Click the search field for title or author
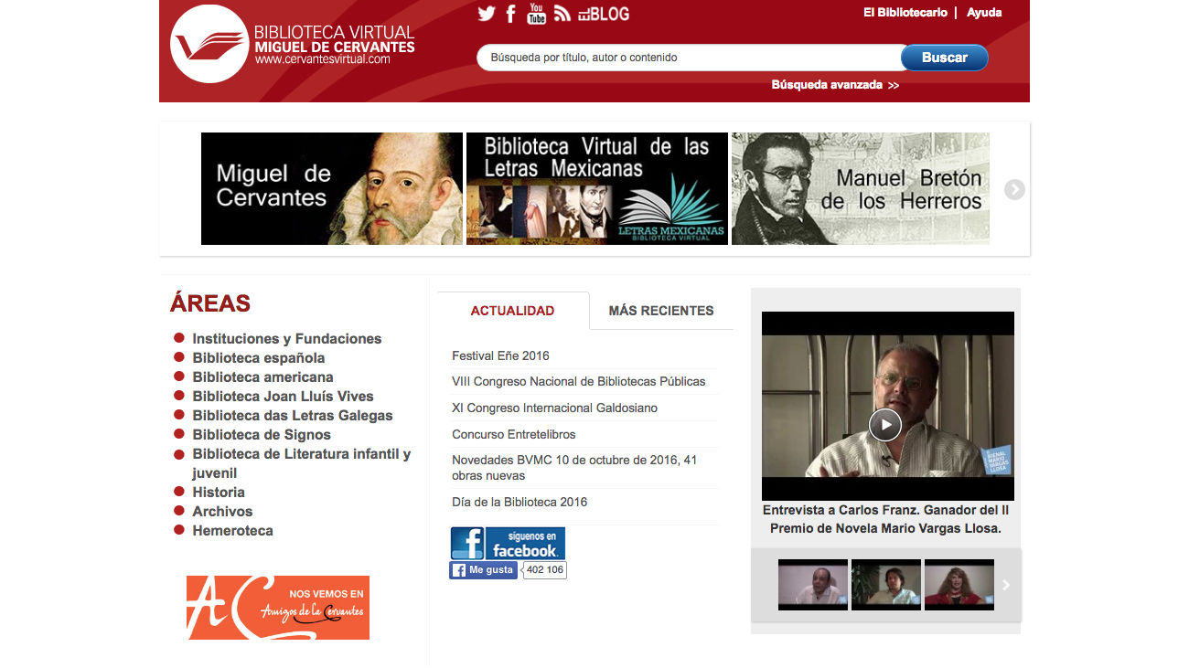 [690, 58]
